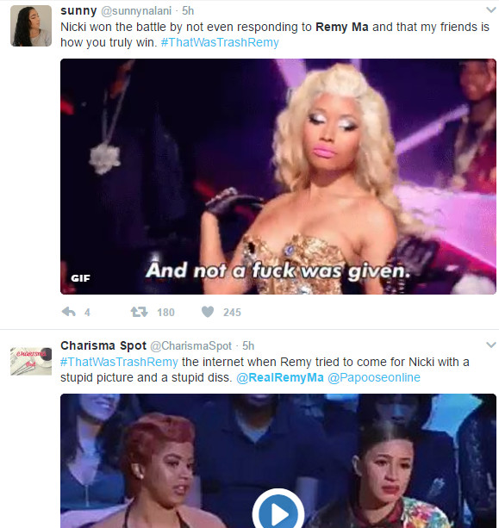Play the video in Charisma Spot's tweet

(278, 511)
